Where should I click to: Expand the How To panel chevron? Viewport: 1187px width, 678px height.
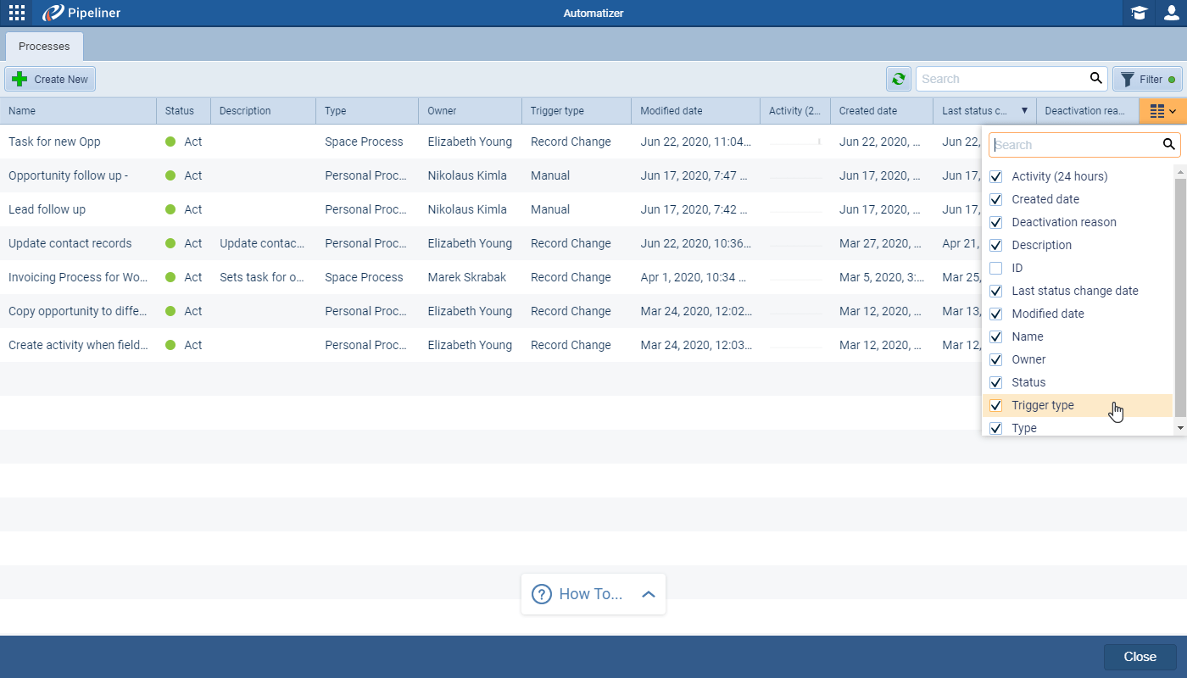649,594
